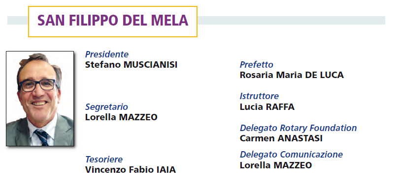Select the Prefetto role label

click(x=257, y=65)
